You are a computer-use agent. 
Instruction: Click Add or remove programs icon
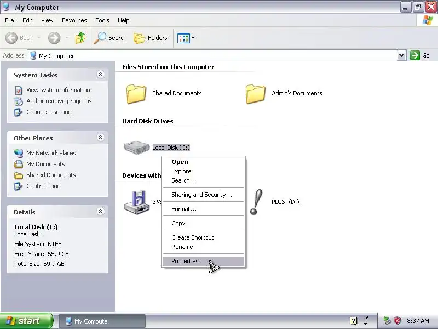coord(19,101)
